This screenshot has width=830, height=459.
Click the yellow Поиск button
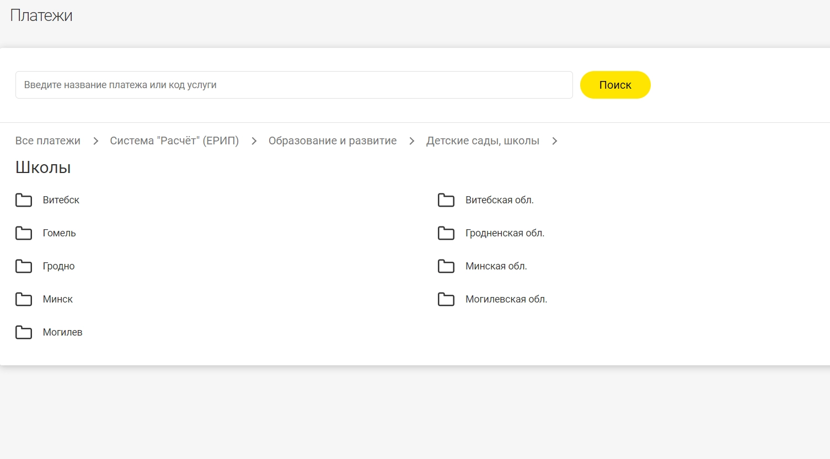[615, 85]
